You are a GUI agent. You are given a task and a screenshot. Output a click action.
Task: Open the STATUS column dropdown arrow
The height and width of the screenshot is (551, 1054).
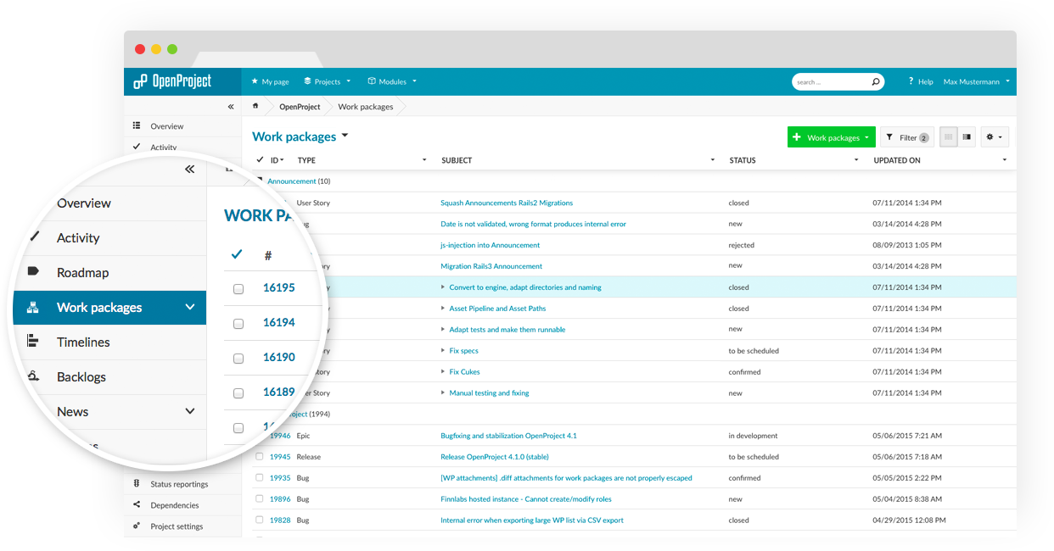tap(856, 160)
